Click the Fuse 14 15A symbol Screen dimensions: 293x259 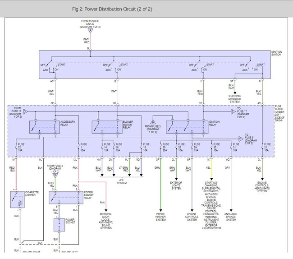pos(102,147)
